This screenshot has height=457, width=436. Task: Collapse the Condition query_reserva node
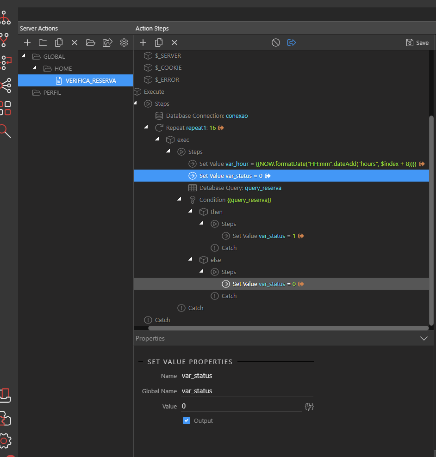[179, 199]
